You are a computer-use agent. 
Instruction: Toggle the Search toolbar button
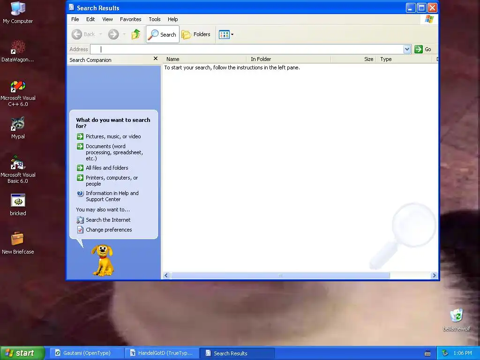[163, 34]
